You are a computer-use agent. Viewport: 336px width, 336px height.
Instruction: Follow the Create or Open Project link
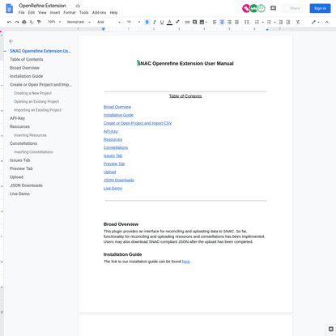point(138,123)
